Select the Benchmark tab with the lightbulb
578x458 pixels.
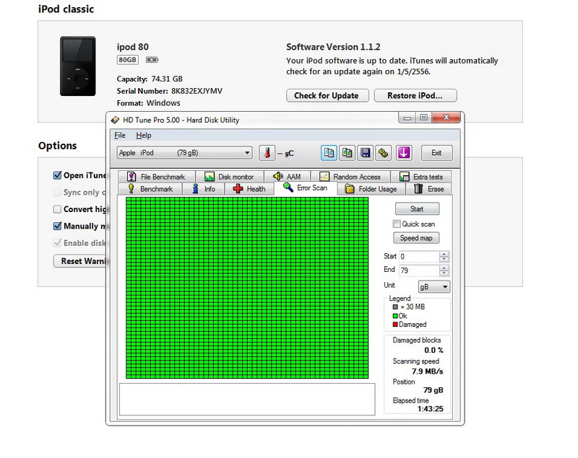point(150,189)
